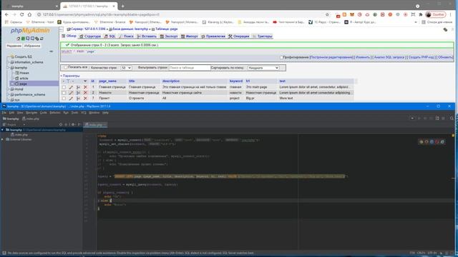Expand the information_schema database node
Image resolution: width=458 pixels, height=257 pixels.
pyautogui.click(x=9, y=62)
